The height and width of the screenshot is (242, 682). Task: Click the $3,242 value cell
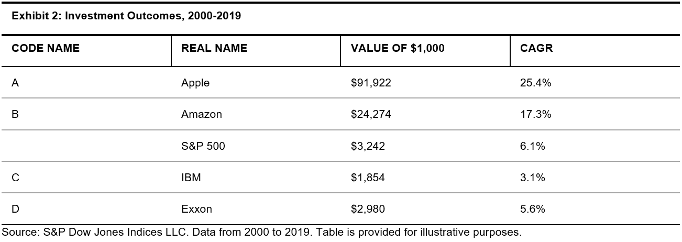(x=368, y=146)
